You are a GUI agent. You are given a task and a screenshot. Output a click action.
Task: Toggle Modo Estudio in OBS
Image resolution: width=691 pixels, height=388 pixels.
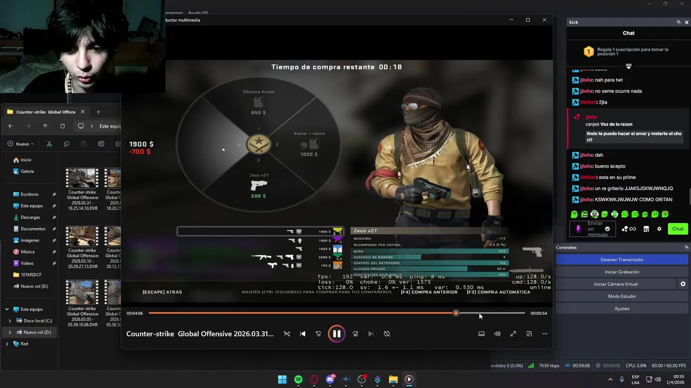[621, 296]
